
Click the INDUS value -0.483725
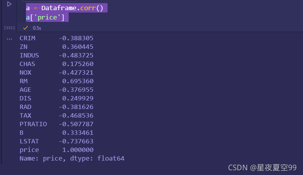[x=76, y=55]
